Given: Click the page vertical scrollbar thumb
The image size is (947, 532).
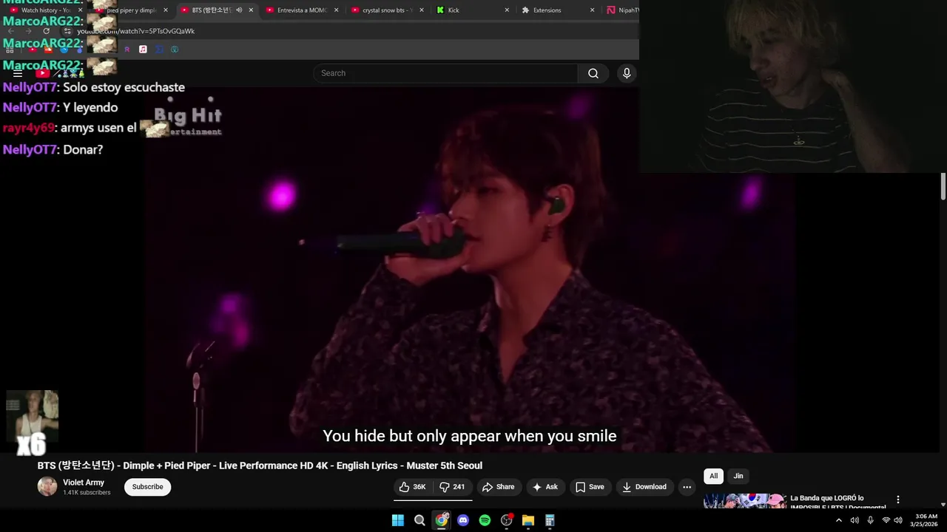Looking at the screenshot, I should coord(943,186).
